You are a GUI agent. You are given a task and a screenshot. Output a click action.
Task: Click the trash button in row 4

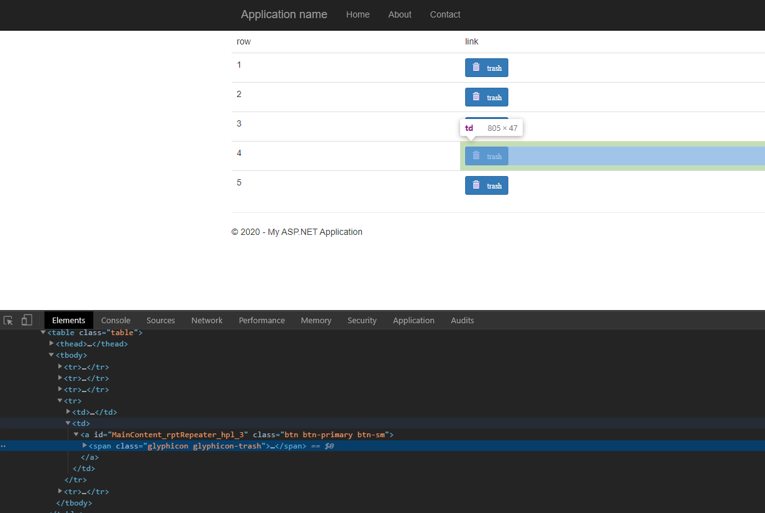[486, 156]
